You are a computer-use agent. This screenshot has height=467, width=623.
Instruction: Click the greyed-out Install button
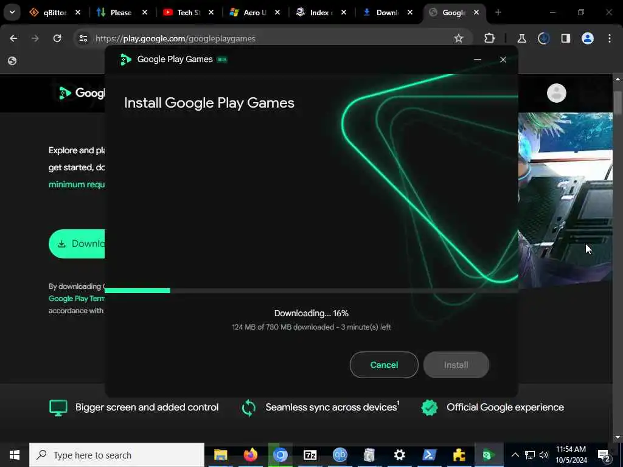tap(456, 365)
